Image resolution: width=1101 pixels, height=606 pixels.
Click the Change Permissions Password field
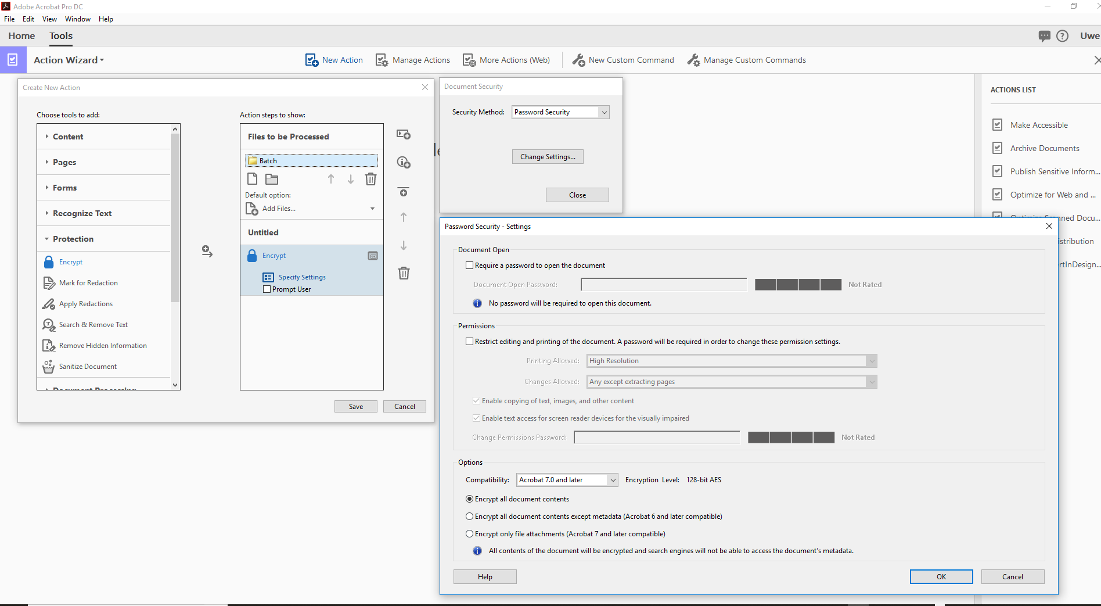point(657,438)
